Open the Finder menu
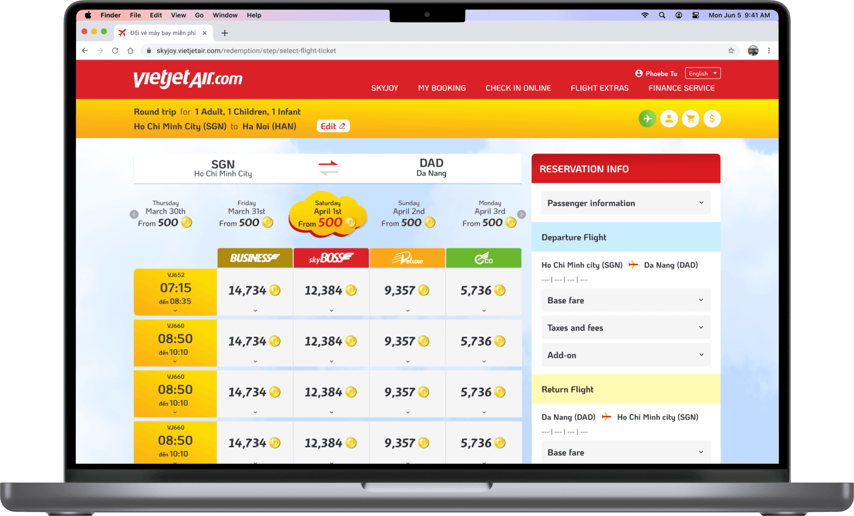Screen dimensions: 854x516 (111, 15)
